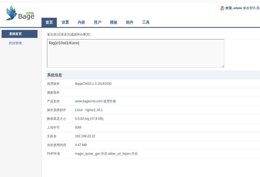Click the 最新版本 label
The height and width of the screenshot is (177, 260).
point(53,92)
